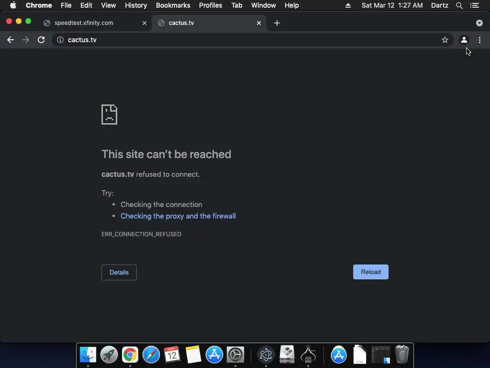
Task: Reload the page using toolbar refresh icon
Action: [x=41, y=40]
